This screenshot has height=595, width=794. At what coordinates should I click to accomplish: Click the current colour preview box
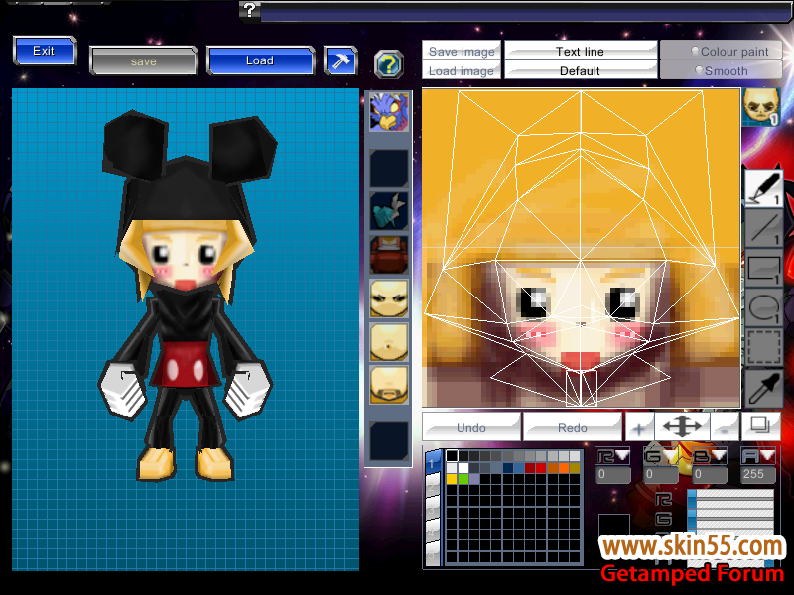coord(613,527)
